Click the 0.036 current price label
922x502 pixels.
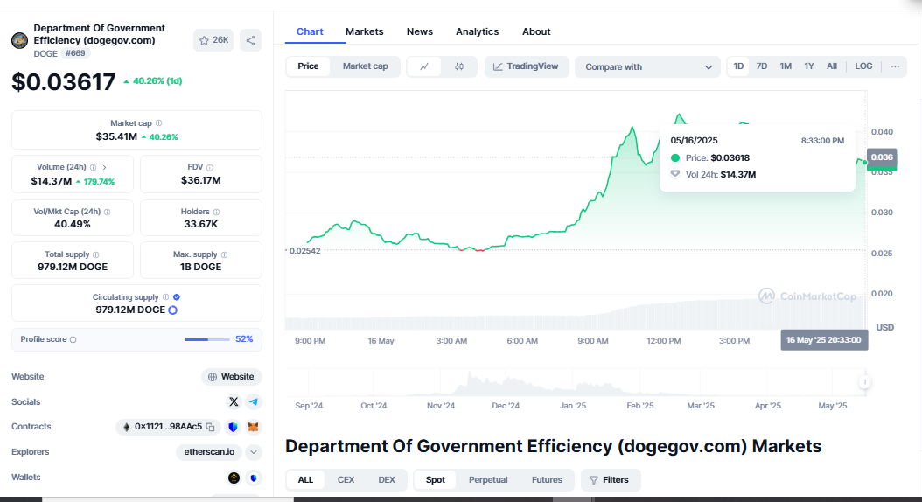pyautogui.click(x=882, y=157)
